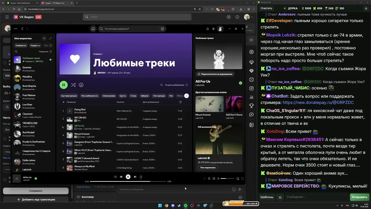Open Windows Start menu
The image size is (371, 209).
[x=160, y=206]
